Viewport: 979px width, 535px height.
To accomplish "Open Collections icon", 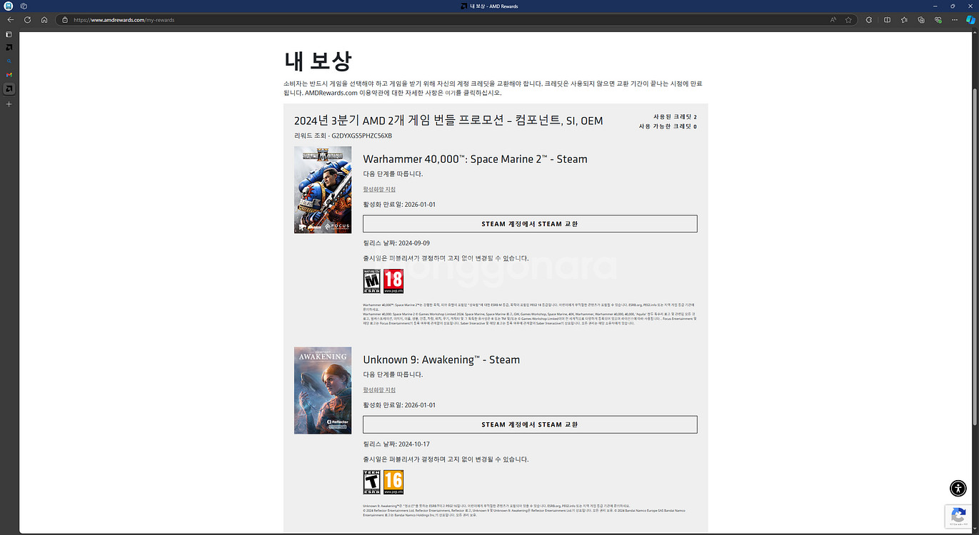I will click(x=921, y=20).
